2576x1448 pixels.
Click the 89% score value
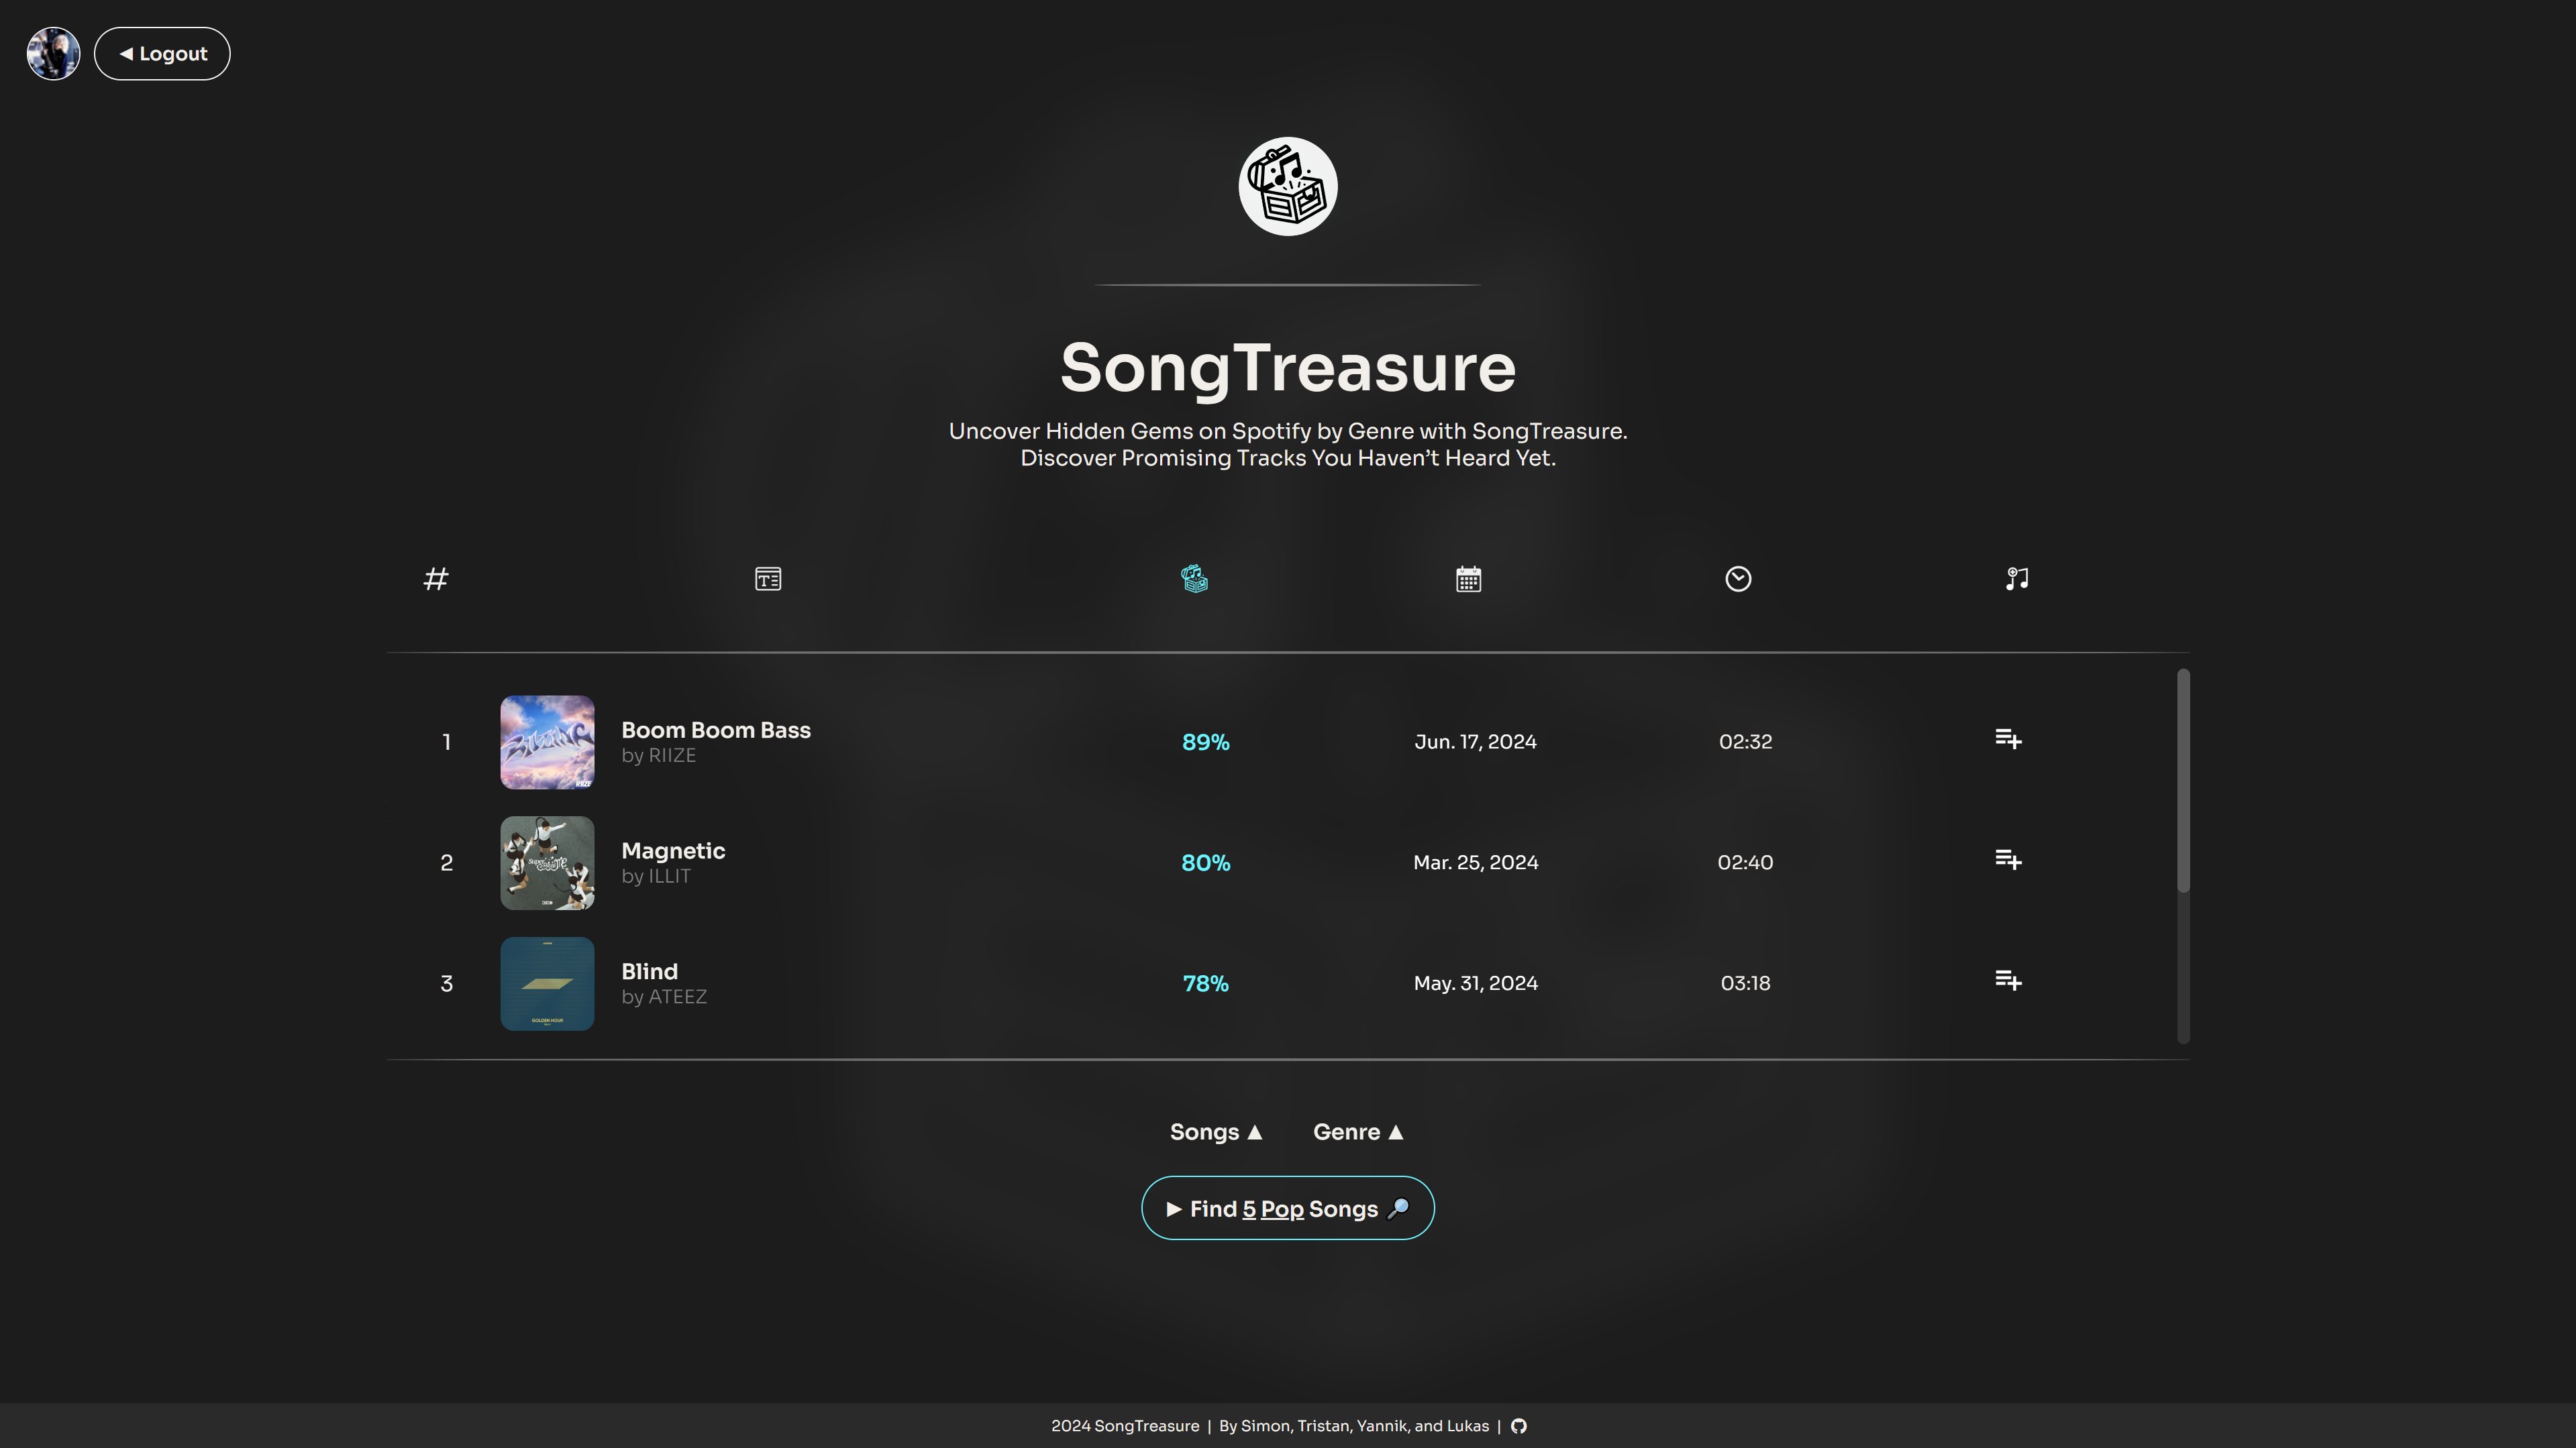tap(1205, 742)
